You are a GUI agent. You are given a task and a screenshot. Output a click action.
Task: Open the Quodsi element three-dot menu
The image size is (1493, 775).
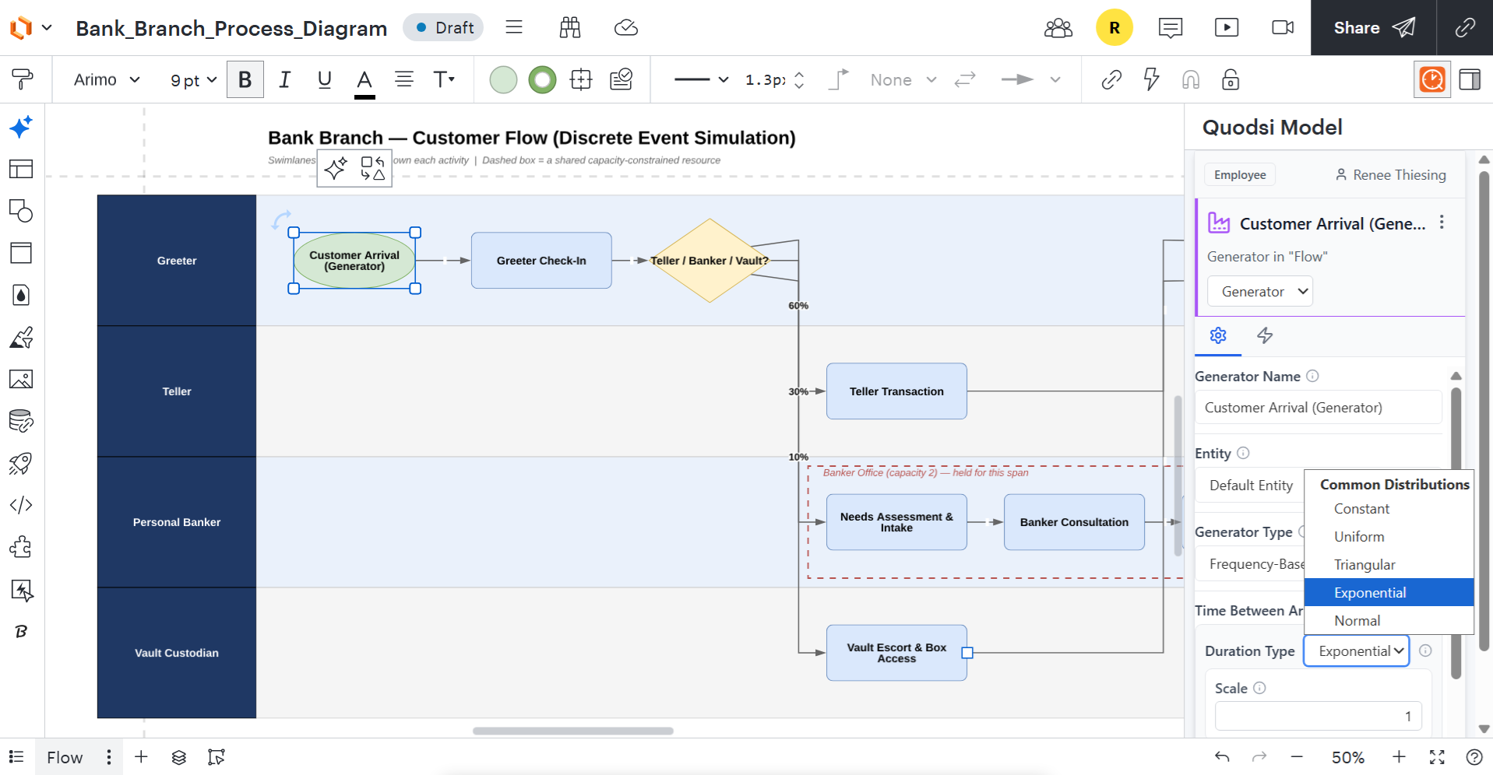tap(1442, 223)
